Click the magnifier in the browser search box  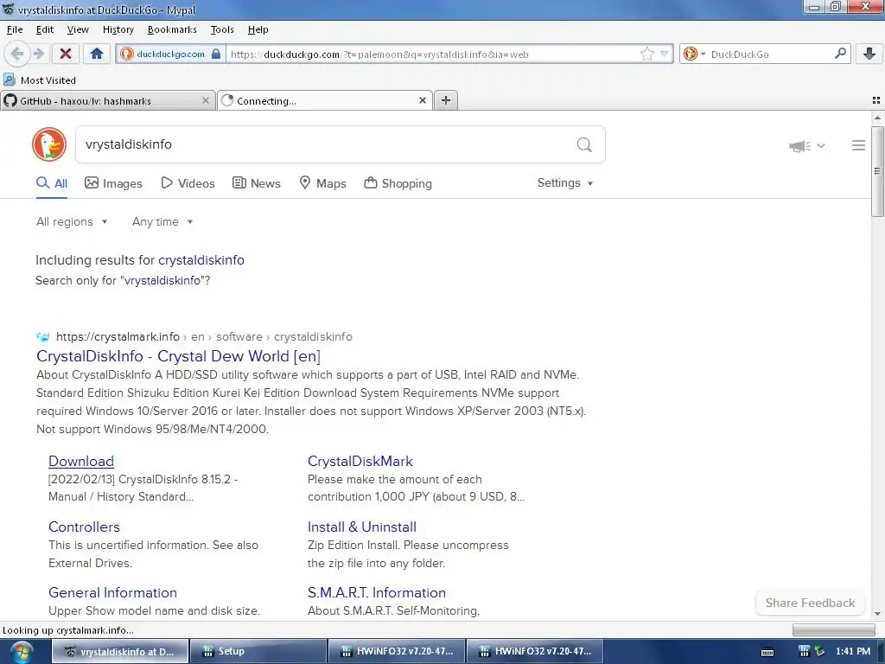point(840,54)
